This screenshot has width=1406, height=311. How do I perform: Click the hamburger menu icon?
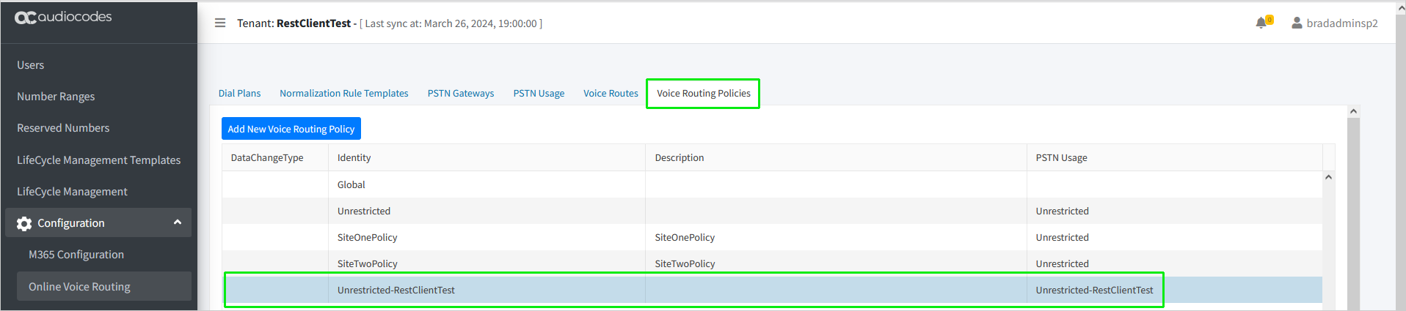pyautogui.click(x=220, y=23)
